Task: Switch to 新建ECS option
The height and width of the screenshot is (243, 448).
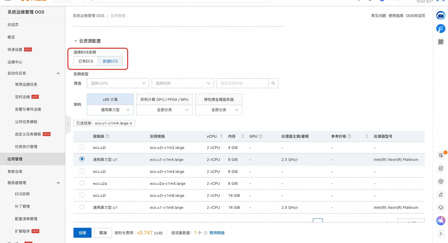Action: coord(110,61)
